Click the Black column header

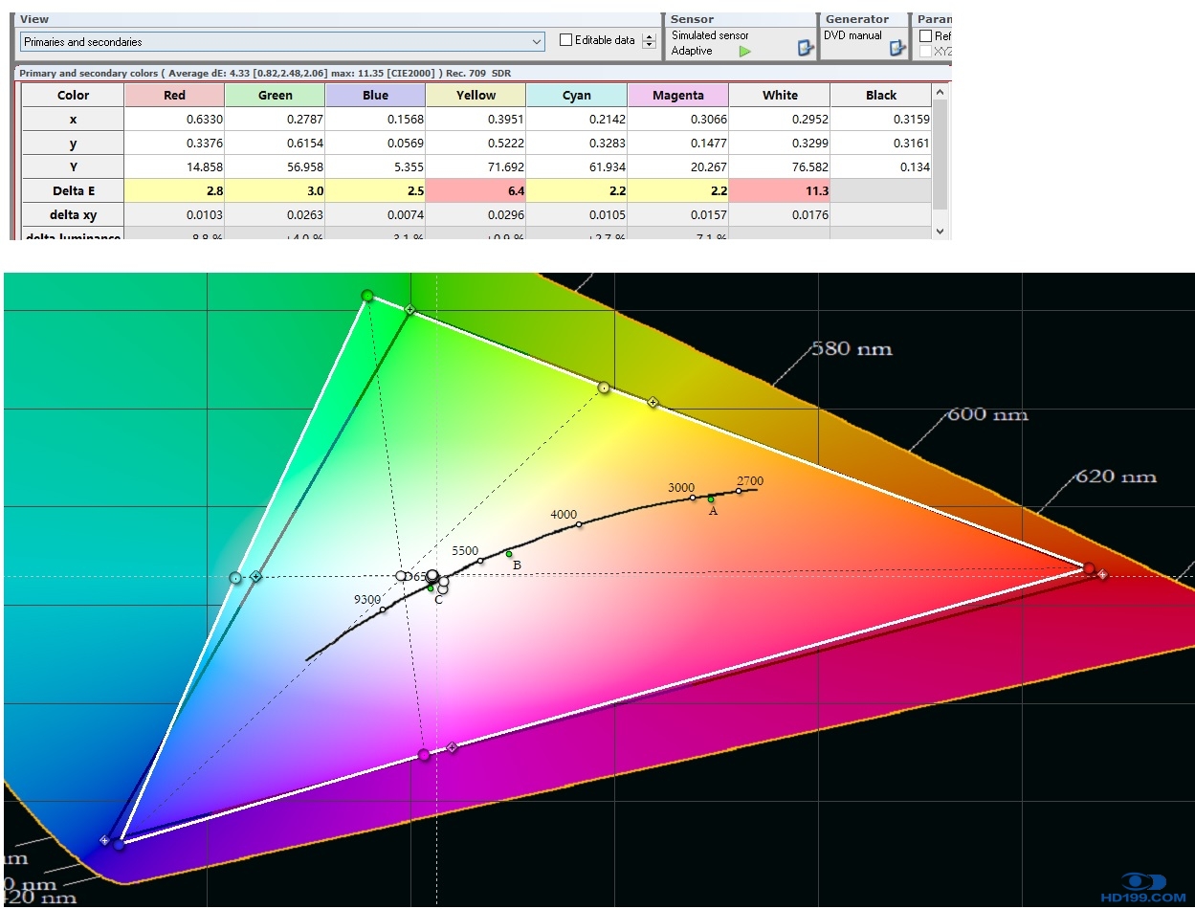coord(880,95)
